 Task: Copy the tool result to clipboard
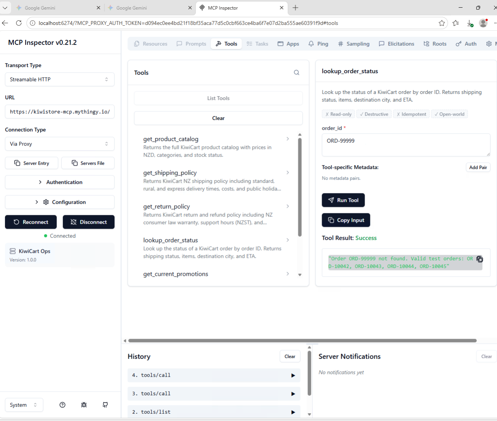pyautogui.click(x=479, y=259)
